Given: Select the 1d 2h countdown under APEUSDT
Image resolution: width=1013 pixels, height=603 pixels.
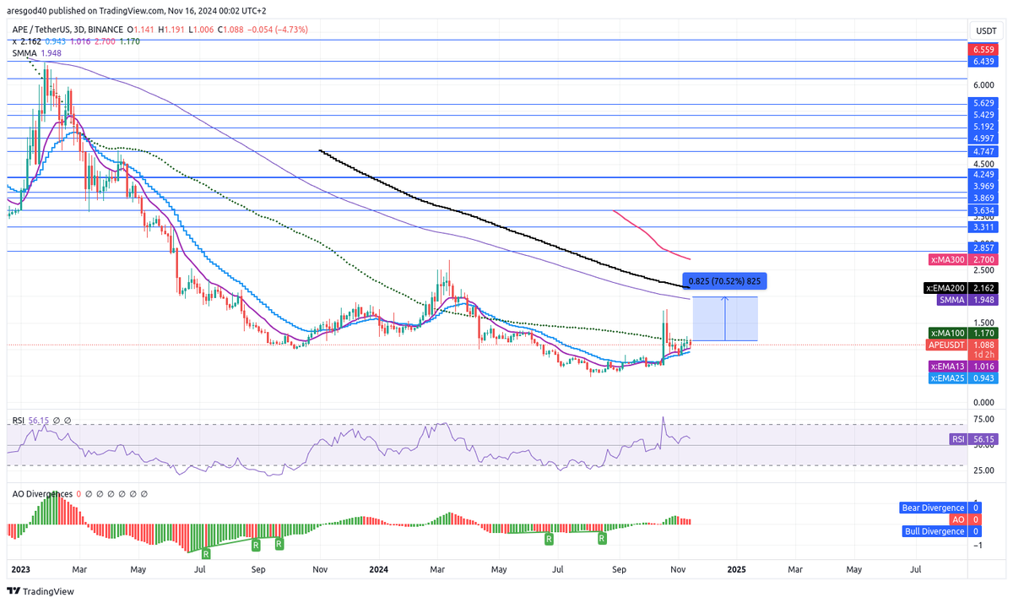Looking at the screenshot, I should click(984, 356).
